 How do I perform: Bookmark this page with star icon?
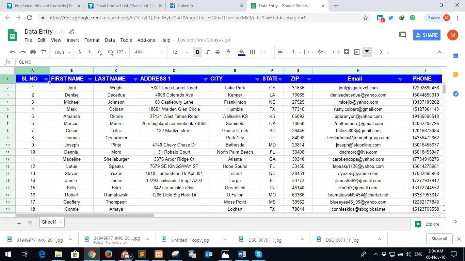366,18
